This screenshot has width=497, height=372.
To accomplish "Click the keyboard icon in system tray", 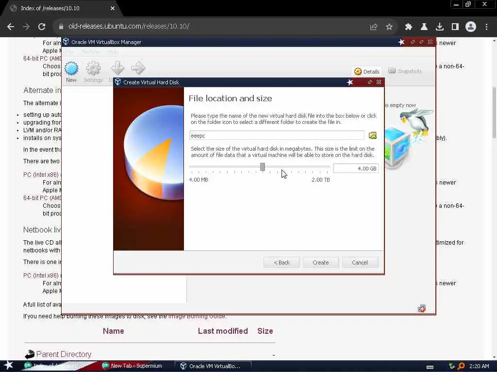I will click(x=430, y=367).
